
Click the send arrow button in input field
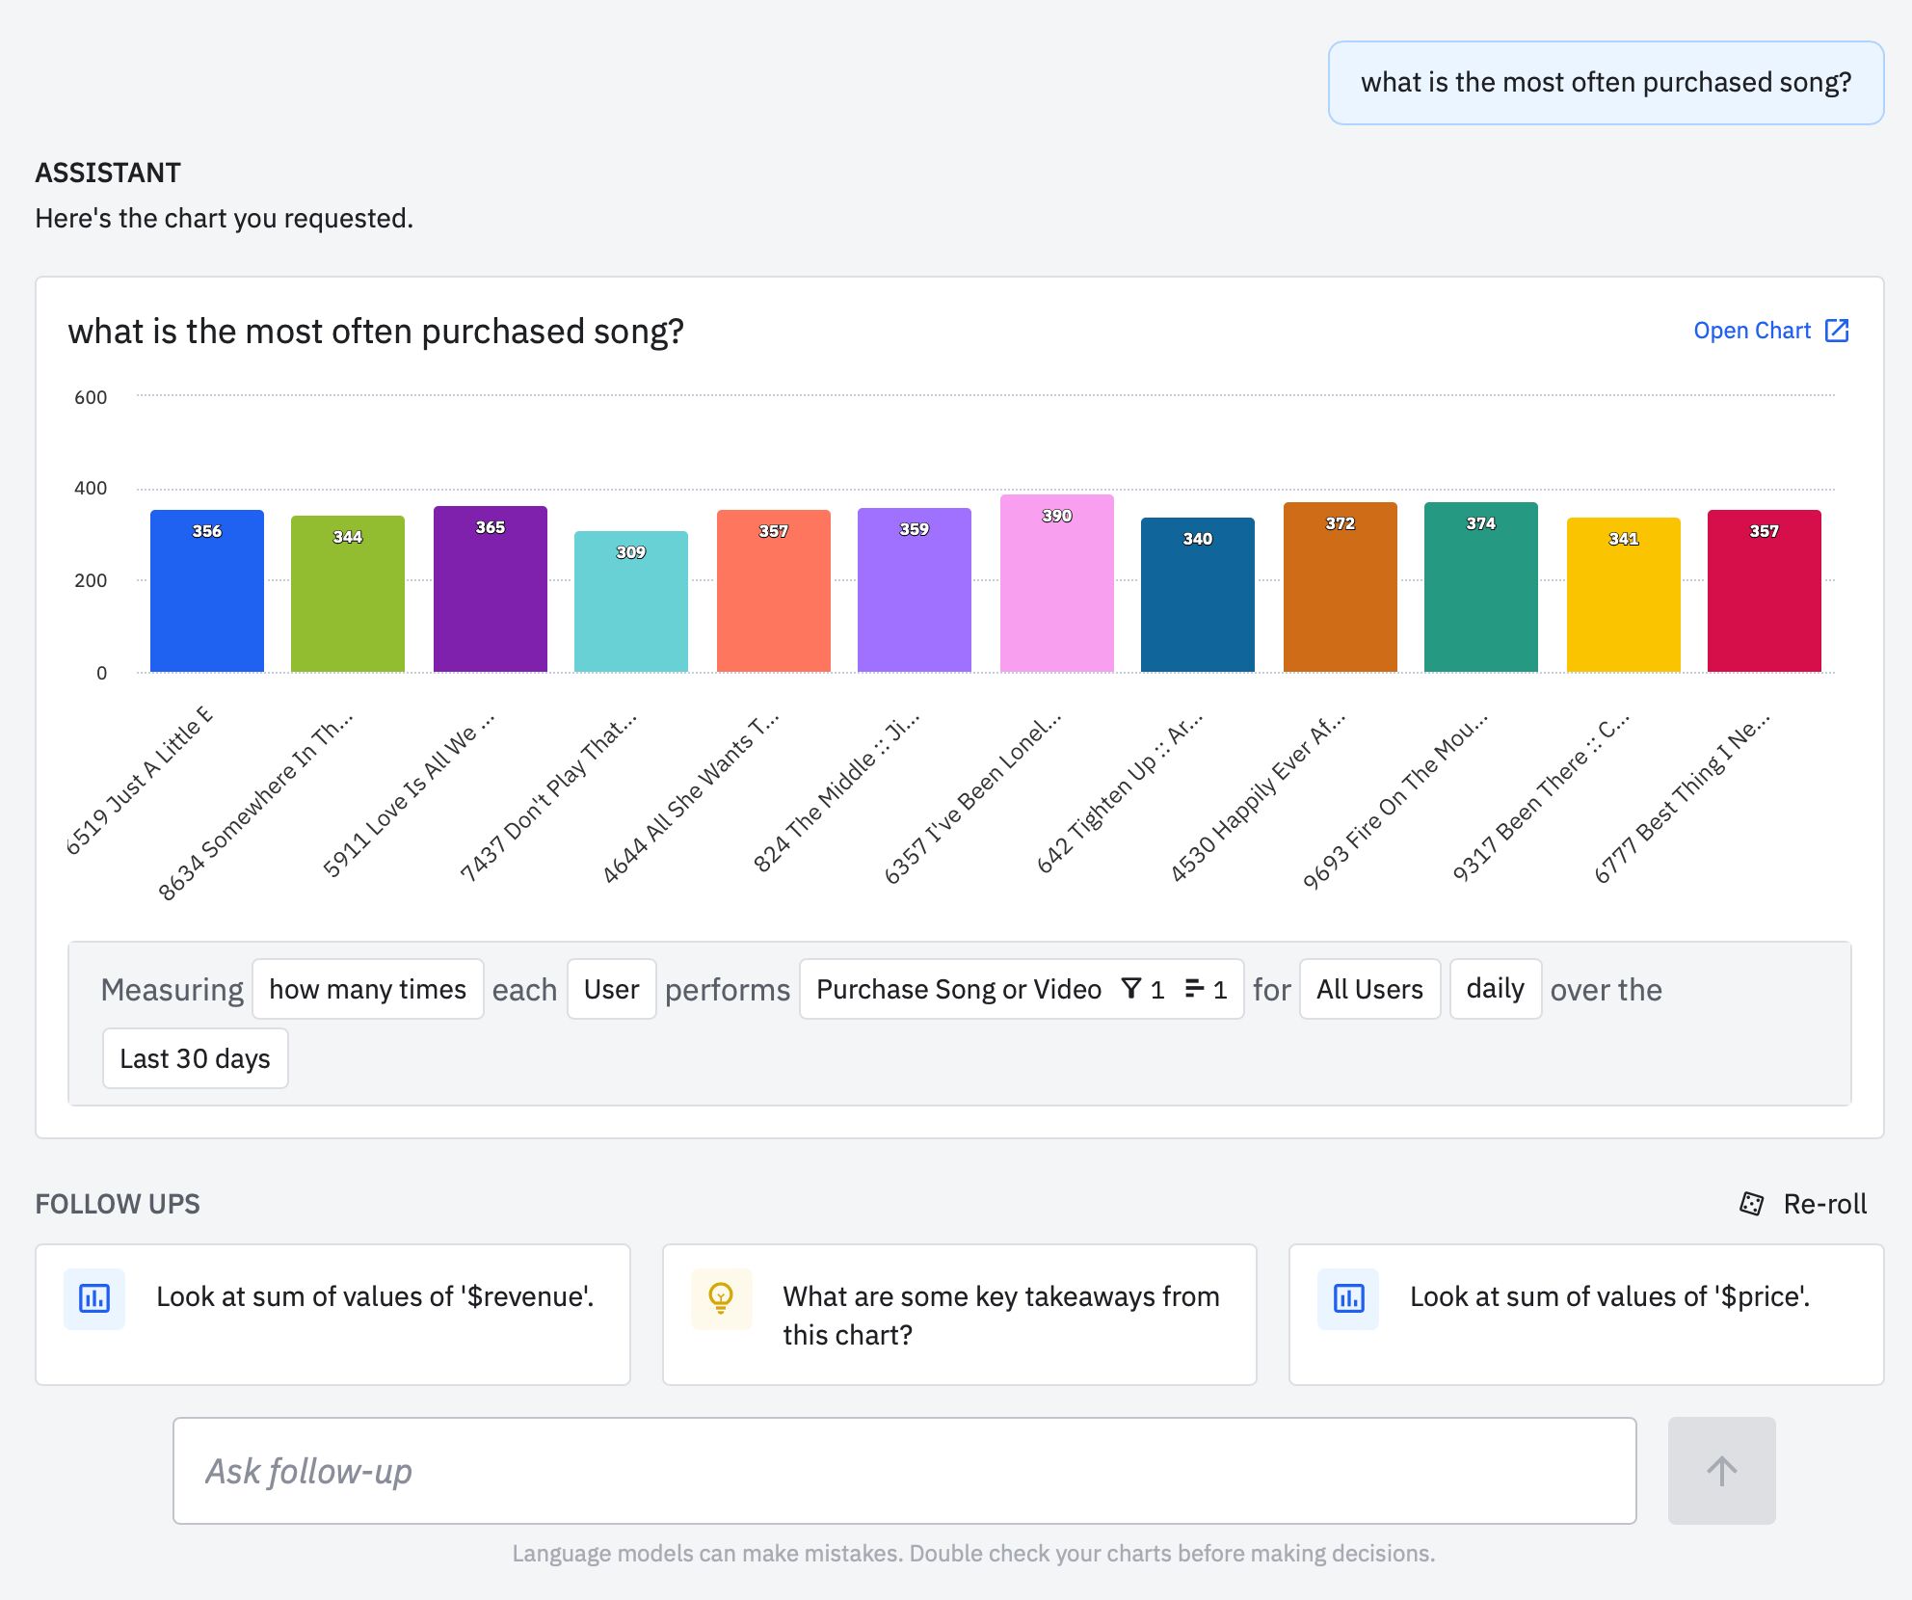point(1721,1470)
